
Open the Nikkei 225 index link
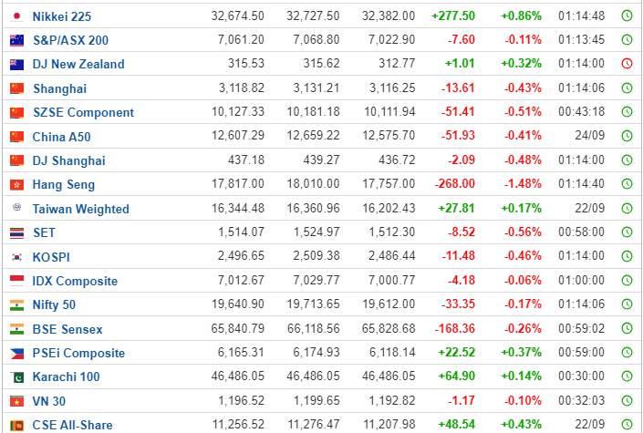[62, 16]
